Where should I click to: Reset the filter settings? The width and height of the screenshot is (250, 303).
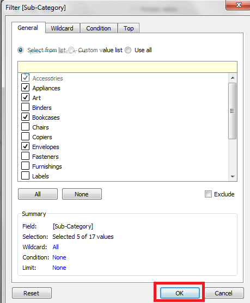(32, 293)
